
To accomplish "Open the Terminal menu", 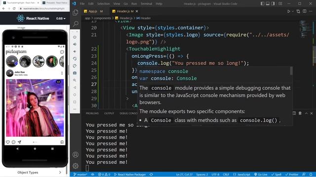I will coord(146,3).
